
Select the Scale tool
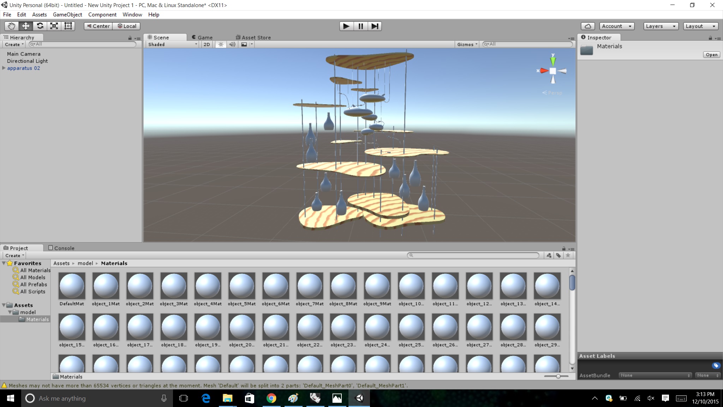(x=54, y=26)
